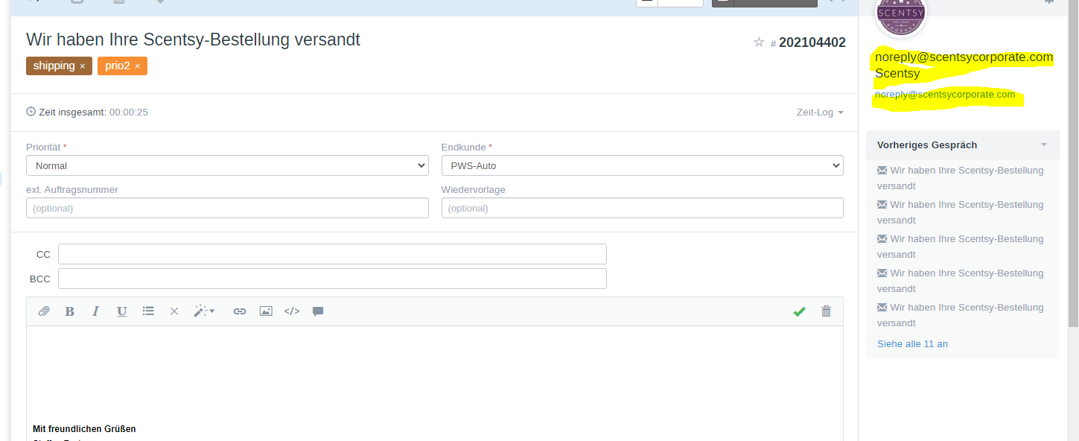Click the Scentsy company name in the sidebar

[897, 73]
